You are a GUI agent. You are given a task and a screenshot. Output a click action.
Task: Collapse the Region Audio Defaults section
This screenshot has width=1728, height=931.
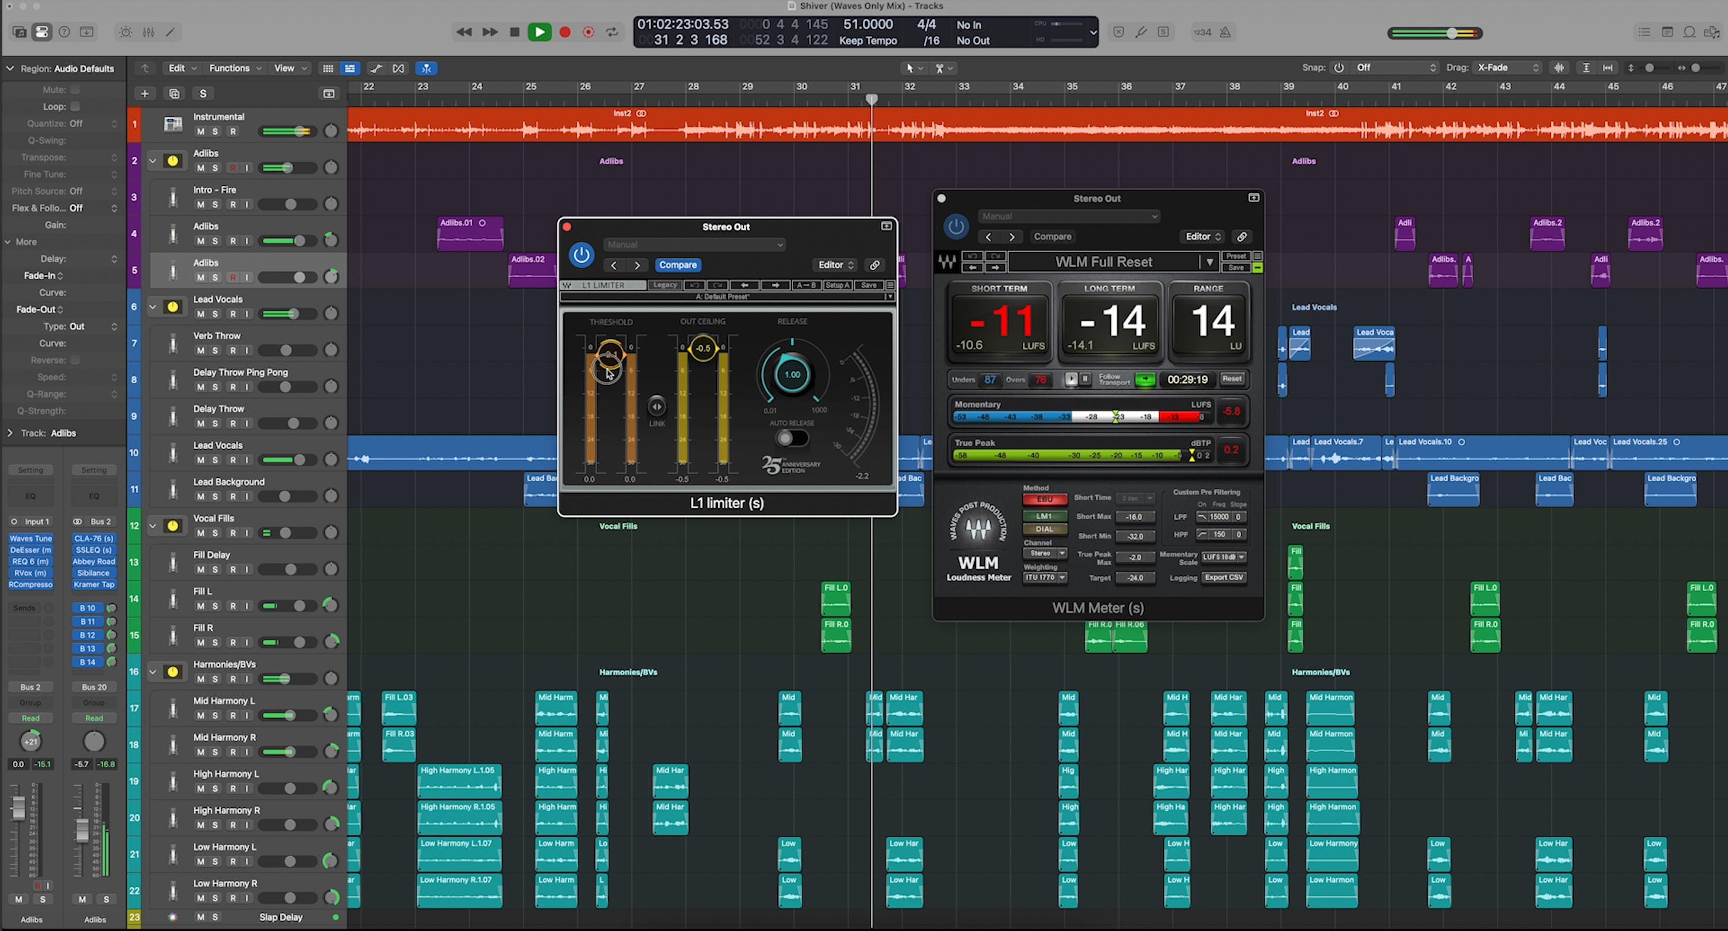pyautogui.click(x=10, y=69)
